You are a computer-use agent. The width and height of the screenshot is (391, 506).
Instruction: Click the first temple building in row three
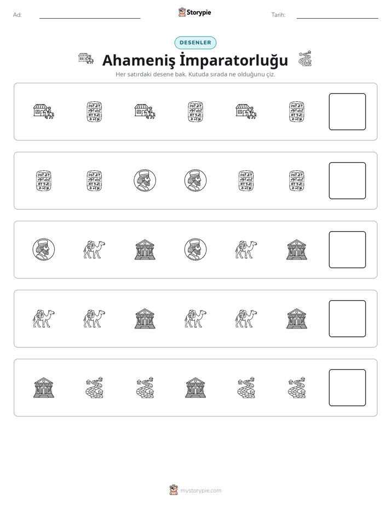tap(145, 250)
